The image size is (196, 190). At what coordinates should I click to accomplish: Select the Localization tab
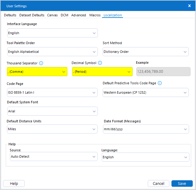point(113,15)
